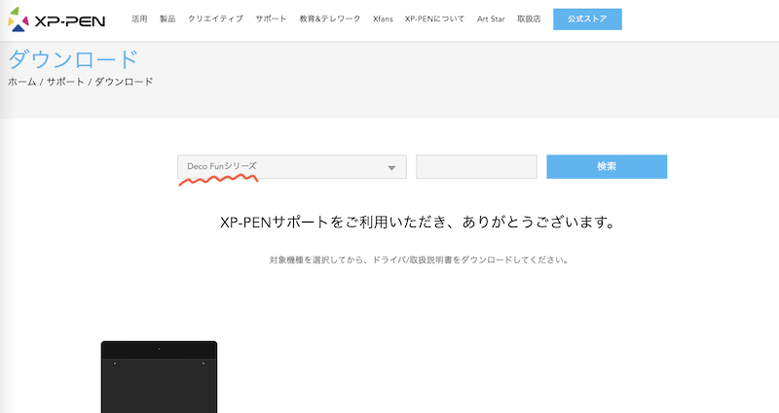Open the 活用 menu item
The width and height of the screenshot is (779, 413).
pyautogui.click(x=139, y=19)
